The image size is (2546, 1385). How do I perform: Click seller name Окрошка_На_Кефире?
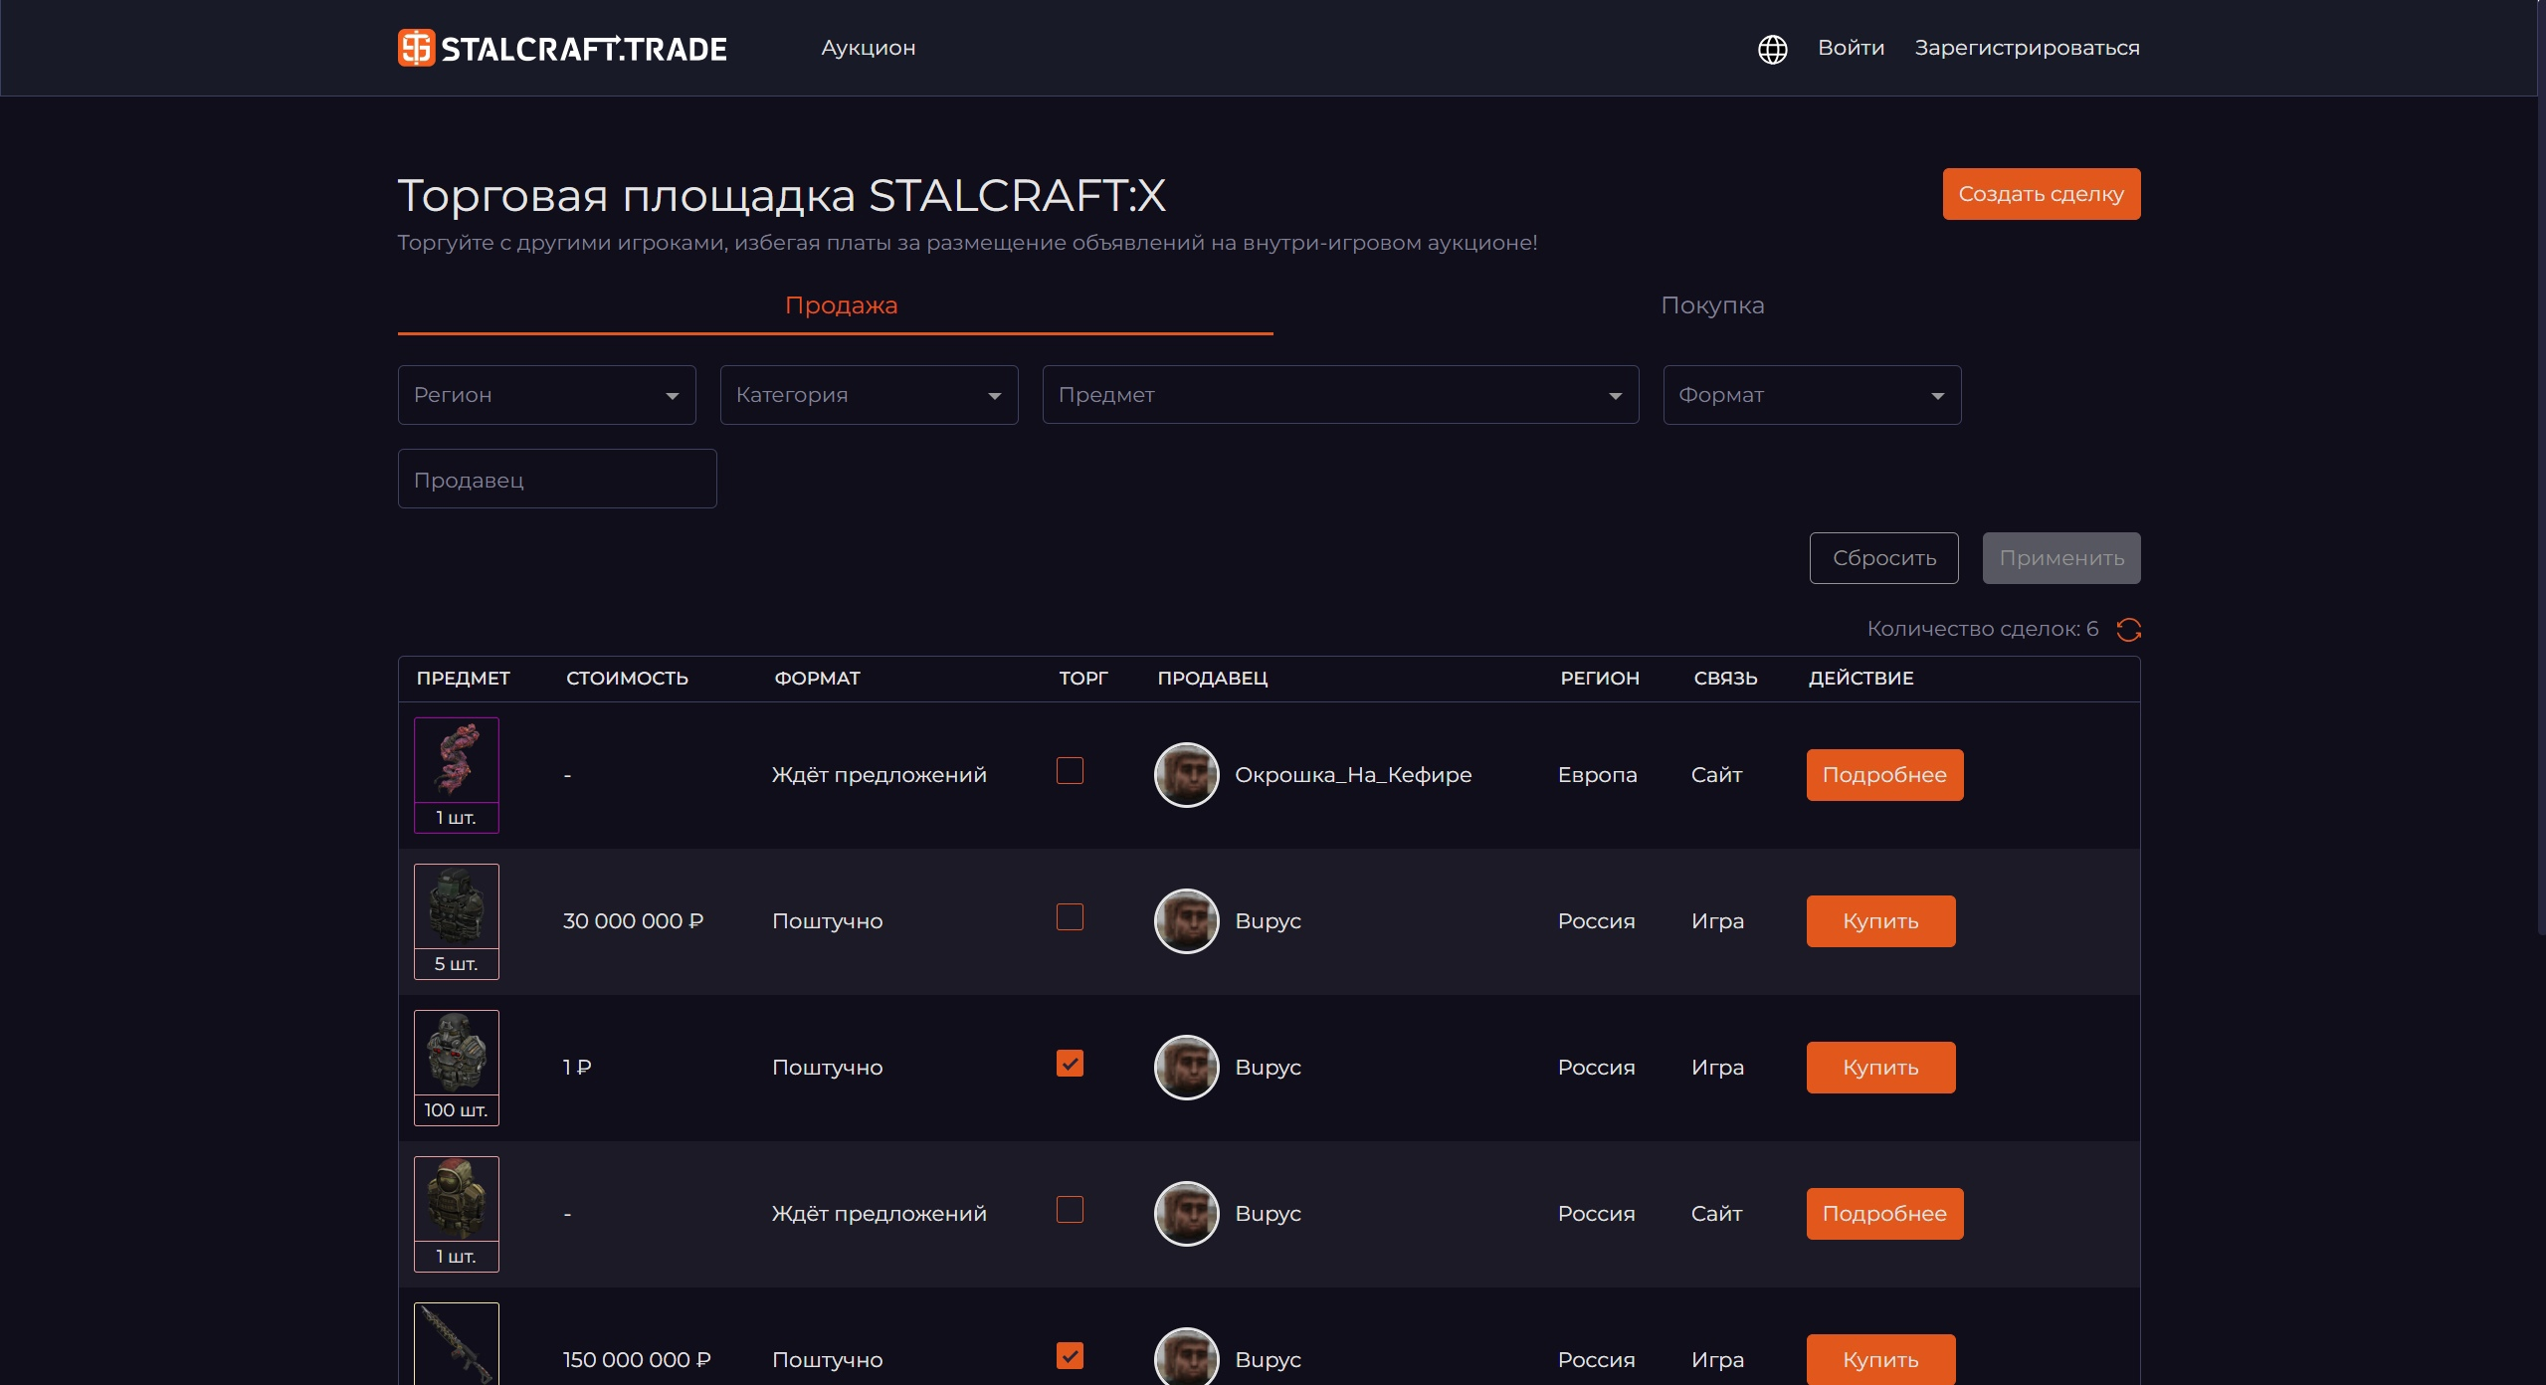point(1353,775)
